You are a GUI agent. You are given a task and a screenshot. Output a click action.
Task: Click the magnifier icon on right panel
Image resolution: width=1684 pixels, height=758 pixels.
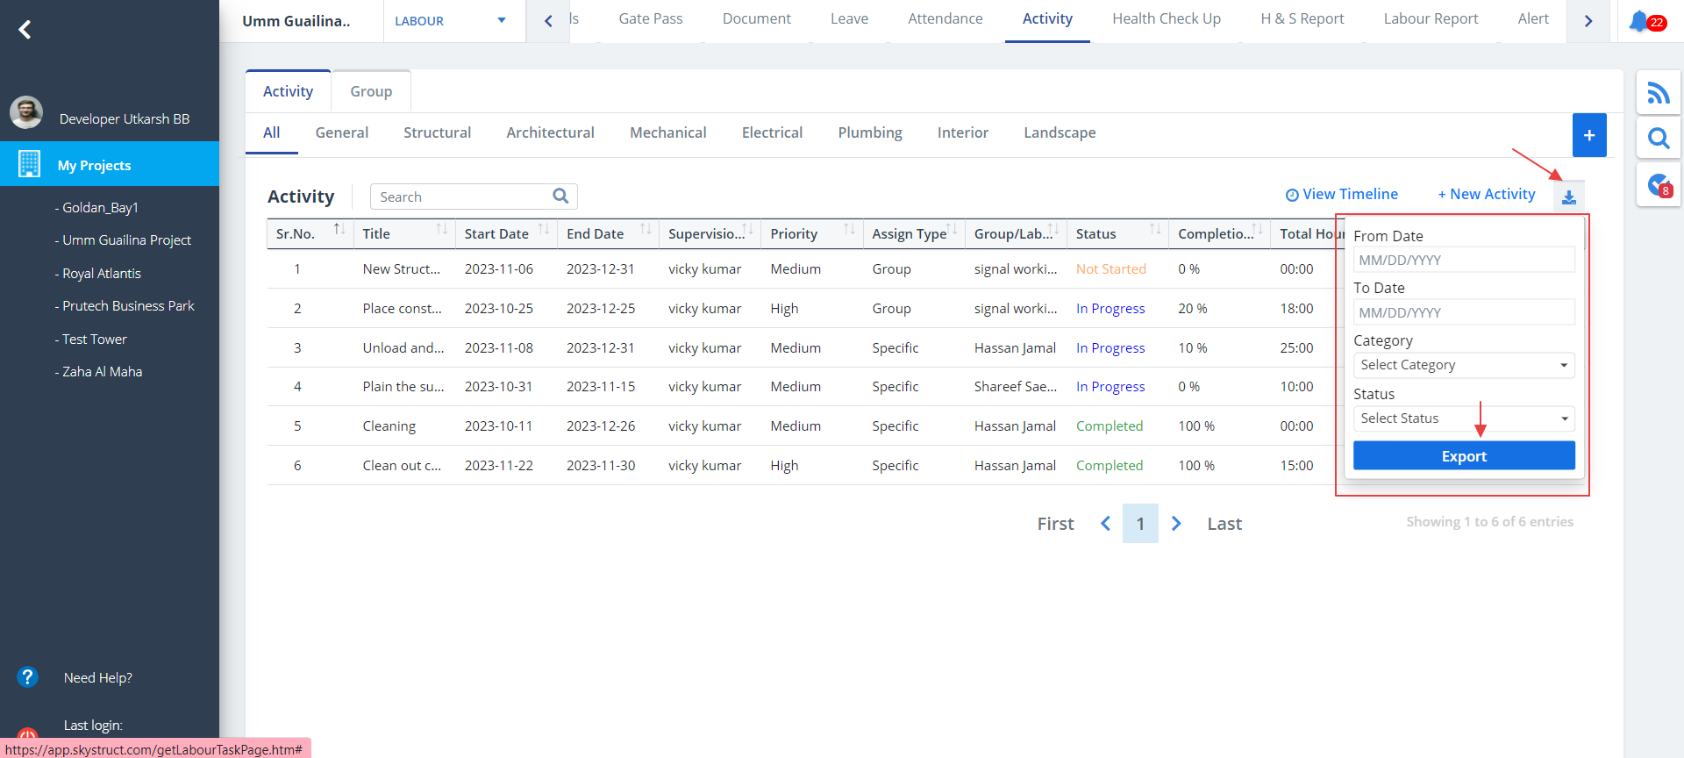(x=1658, y=139)
